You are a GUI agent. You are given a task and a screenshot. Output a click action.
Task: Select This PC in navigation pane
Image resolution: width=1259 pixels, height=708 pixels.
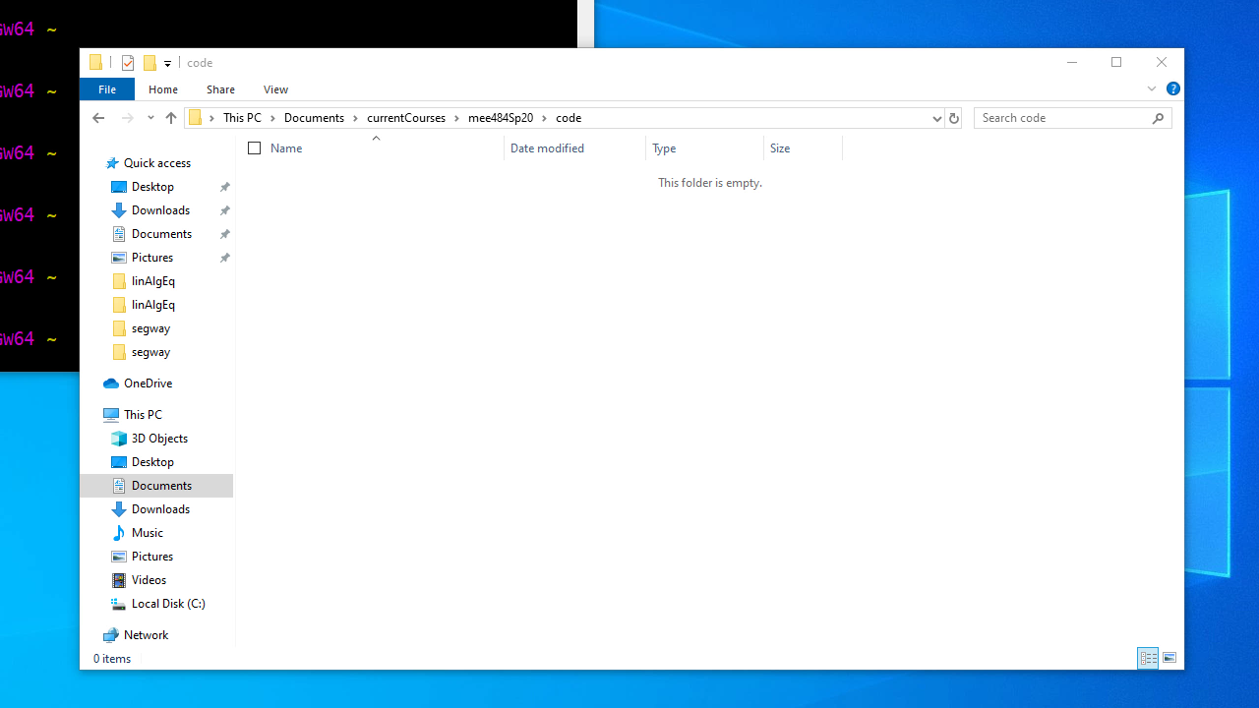[x=143, y=415]
